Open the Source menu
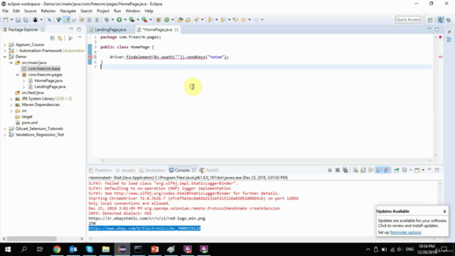This screenshot has width=455, height=256. coord(30,11)
